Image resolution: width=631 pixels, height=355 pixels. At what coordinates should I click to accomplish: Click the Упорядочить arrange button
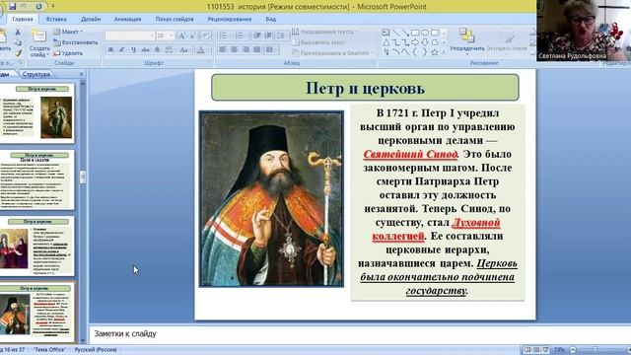(x=466, y=40)
